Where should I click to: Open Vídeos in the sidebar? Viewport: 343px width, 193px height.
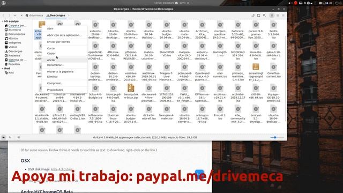tap(11, 47)
